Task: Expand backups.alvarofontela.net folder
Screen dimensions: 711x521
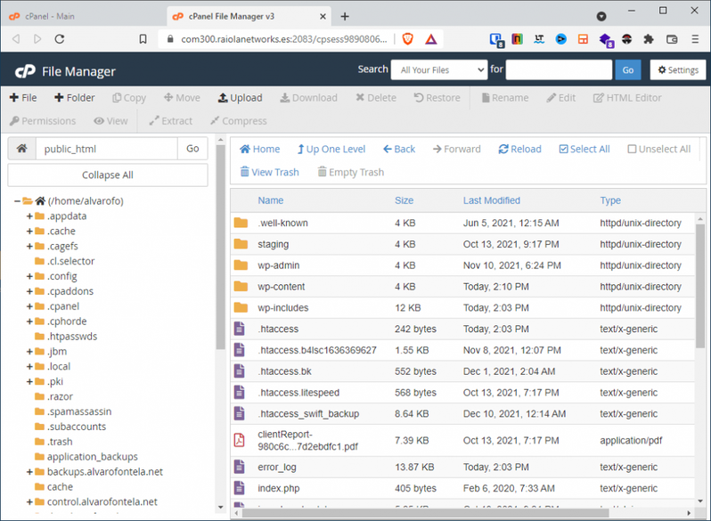Action: 29,472
